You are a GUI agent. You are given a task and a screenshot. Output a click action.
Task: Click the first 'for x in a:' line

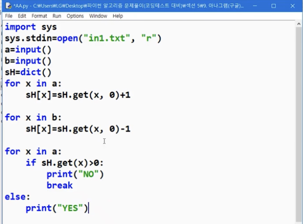coord(33,84)
